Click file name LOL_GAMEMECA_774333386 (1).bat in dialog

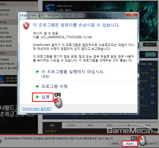pos(66,37)
